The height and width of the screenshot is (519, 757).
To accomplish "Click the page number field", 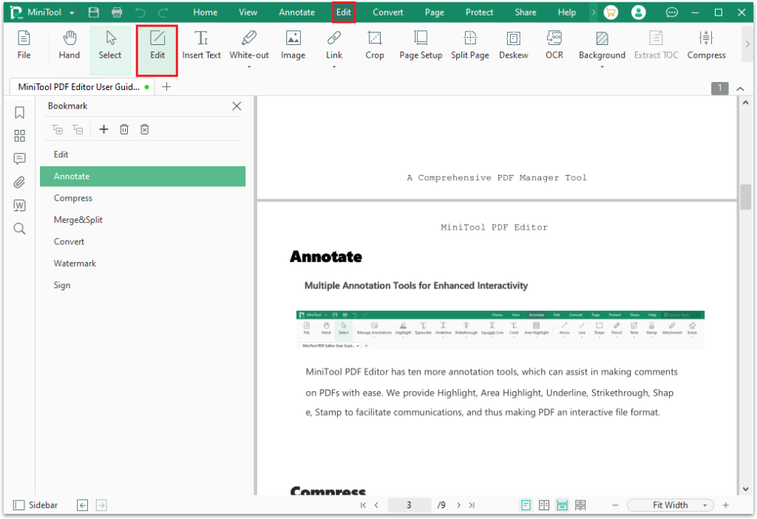I will pos(409,505).
